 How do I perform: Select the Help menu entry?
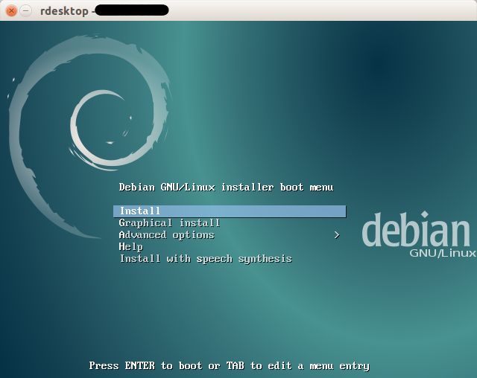tap(131, 247)
